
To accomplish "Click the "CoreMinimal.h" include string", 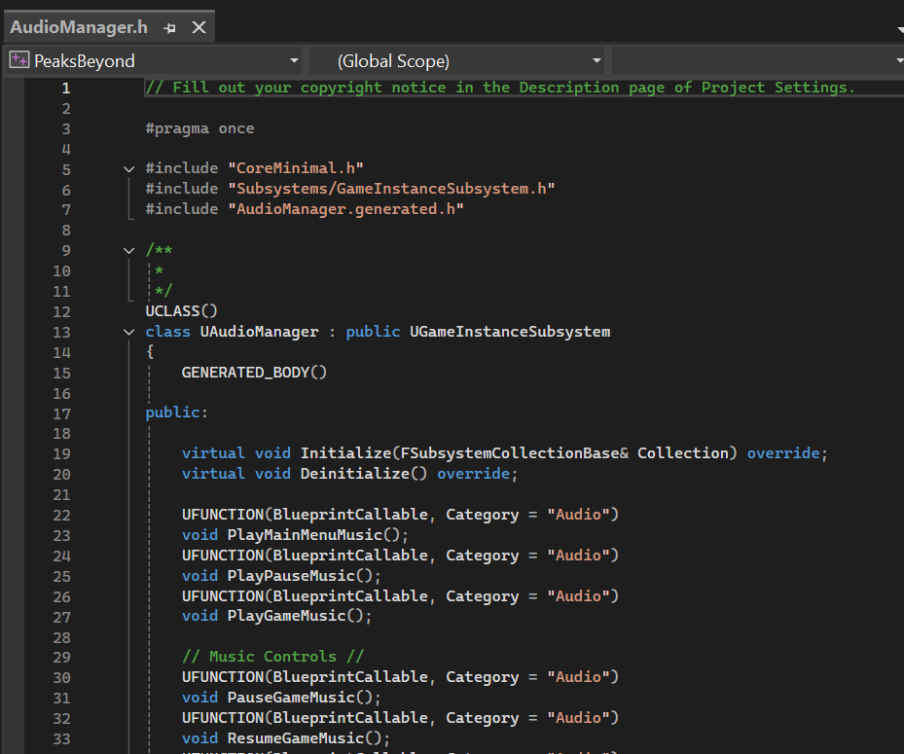I will (x=296, y=169).
